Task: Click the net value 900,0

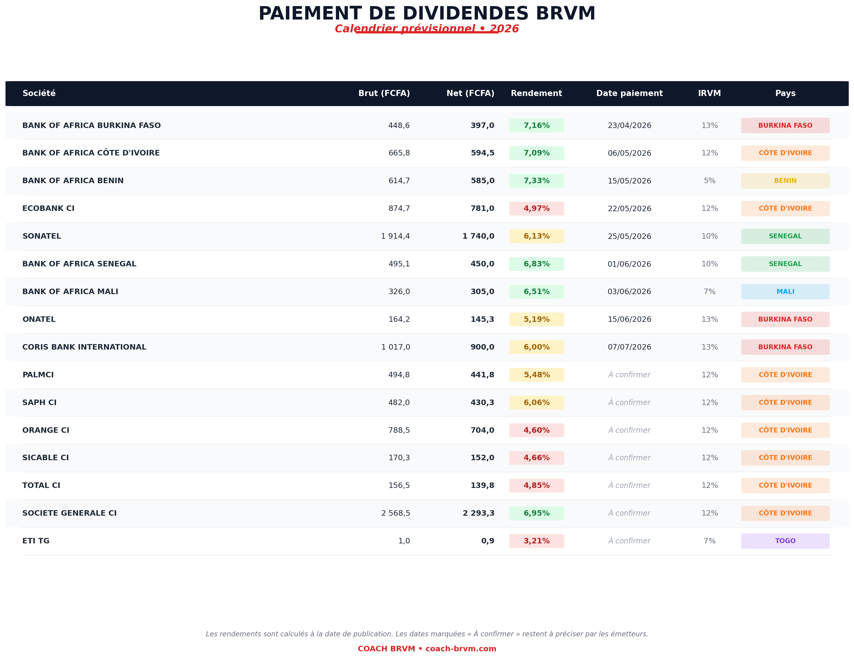Action: [x=483, y=347]
